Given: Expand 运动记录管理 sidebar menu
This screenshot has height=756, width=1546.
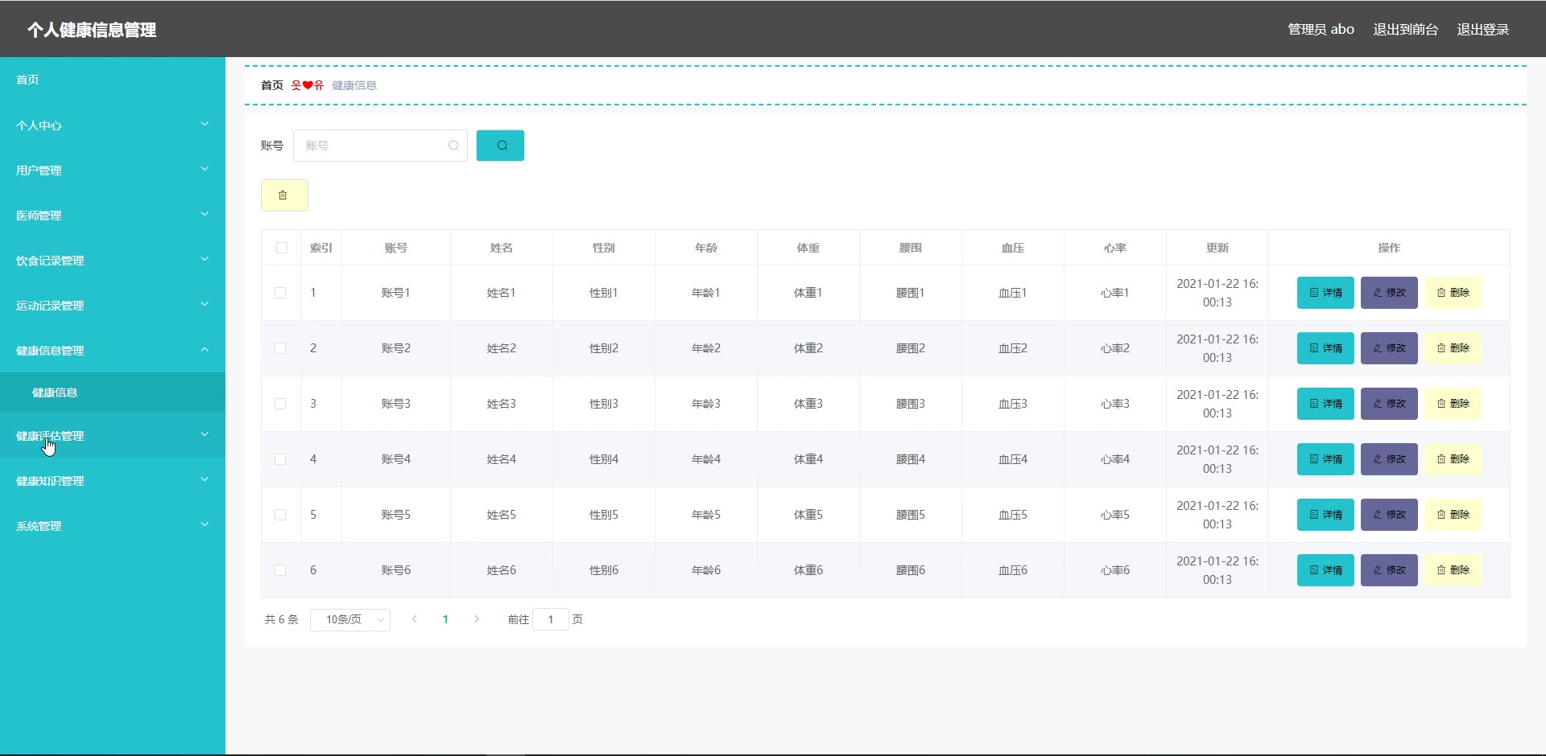Looking at the screenshot, I should 113,305.
